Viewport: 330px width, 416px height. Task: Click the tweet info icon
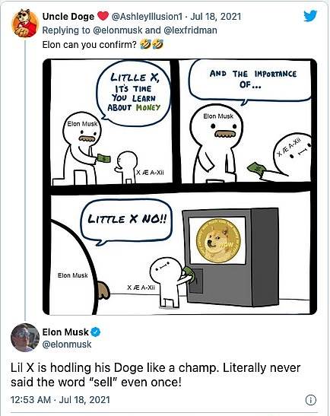pos(311,400)
